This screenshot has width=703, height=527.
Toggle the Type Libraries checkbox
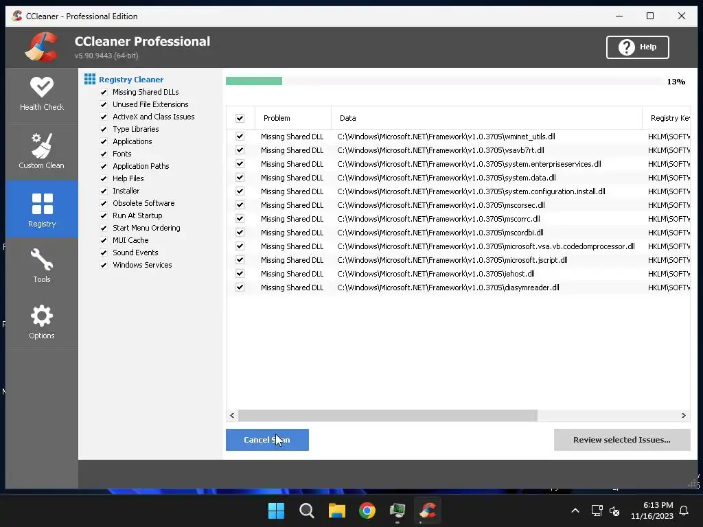tap(104, 129)
